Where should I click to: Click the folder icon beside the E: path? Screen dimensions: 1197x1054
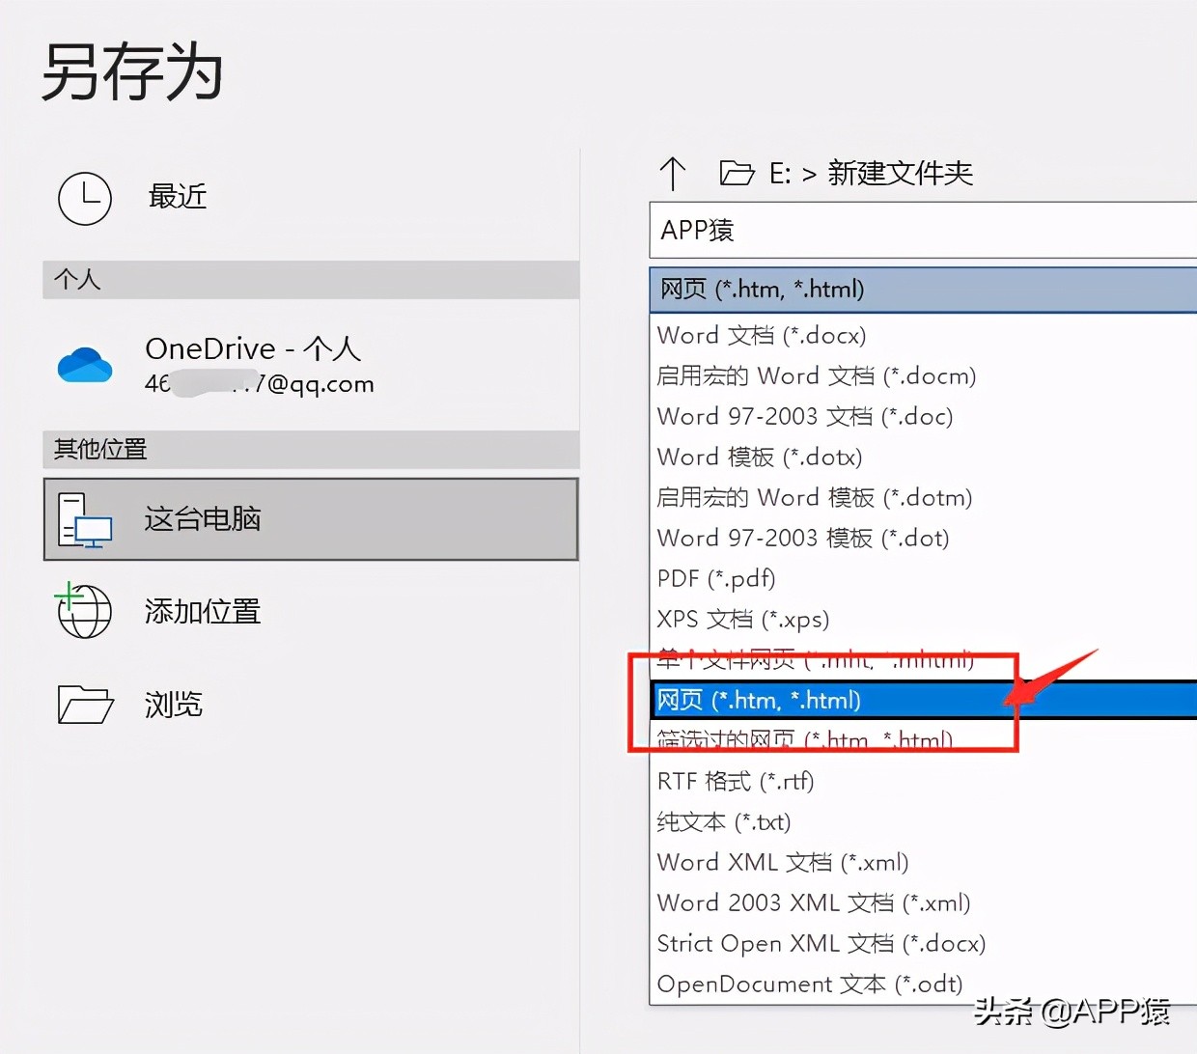pyautogui.click(x=737, y=173)
